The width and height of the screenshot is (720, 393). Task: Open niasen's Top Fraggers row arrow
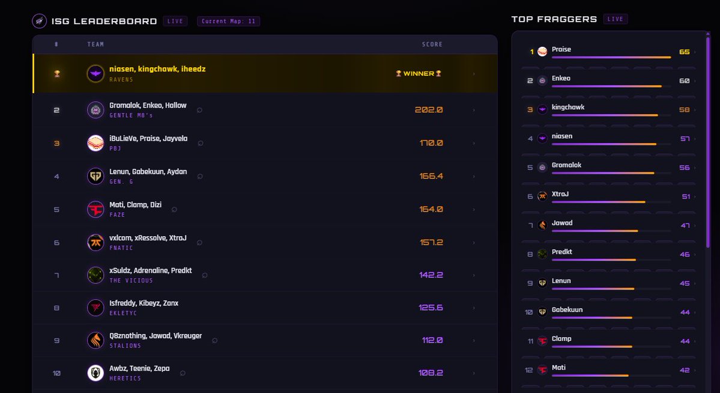pos(695,139)
